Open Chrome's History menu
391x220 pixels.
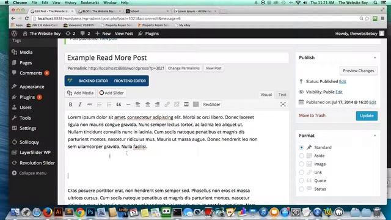(70, 2)
